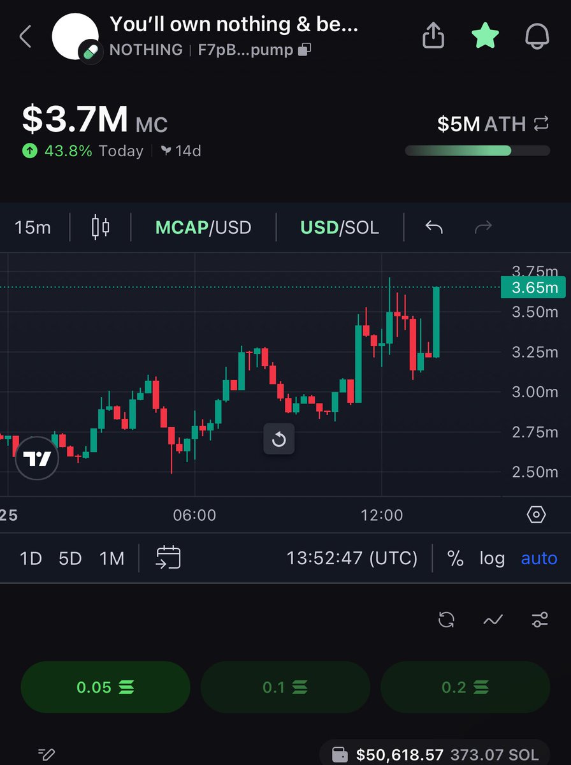
Task: Click the 14d token age label
Action: (x=180, y=151)
